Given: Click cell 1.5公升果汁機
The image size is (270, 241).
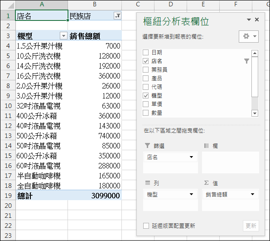Looking at the screenshot, I should click(42, 46).
